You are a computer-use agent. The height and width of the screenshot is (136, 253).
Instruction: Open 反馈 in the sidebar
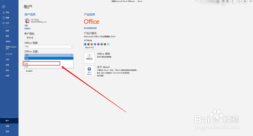tap(7, 126)
